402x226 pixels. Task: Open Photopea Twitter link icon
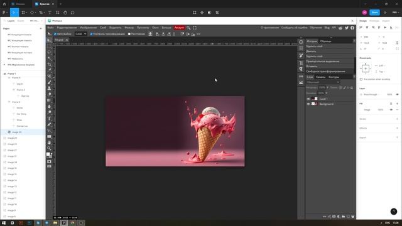pos(347,28)
